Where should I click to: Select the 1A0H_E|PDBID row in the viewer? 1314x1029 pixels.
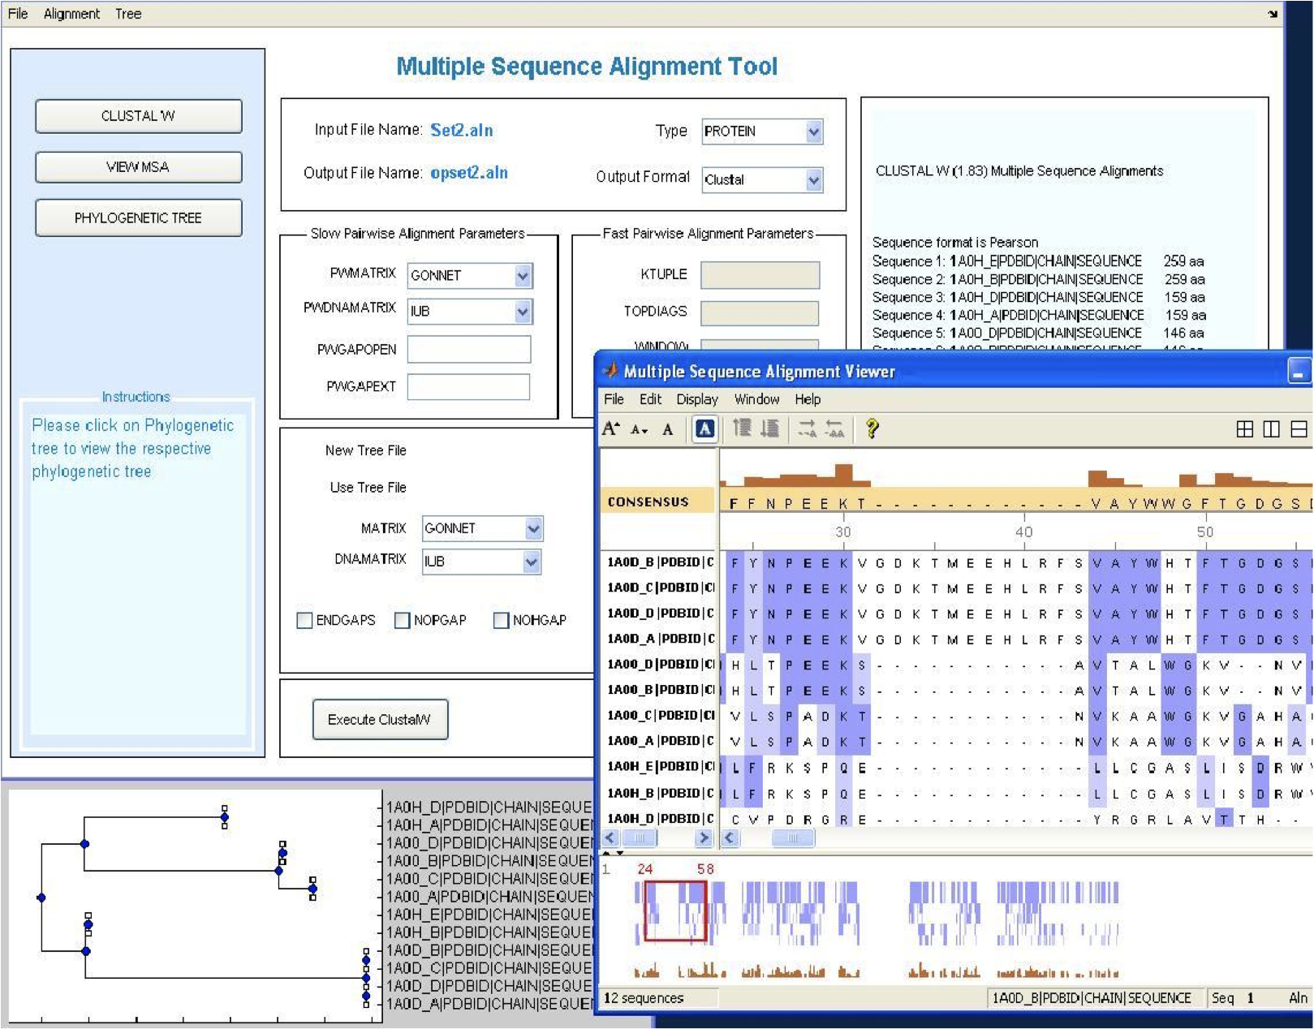coord(661,766)
